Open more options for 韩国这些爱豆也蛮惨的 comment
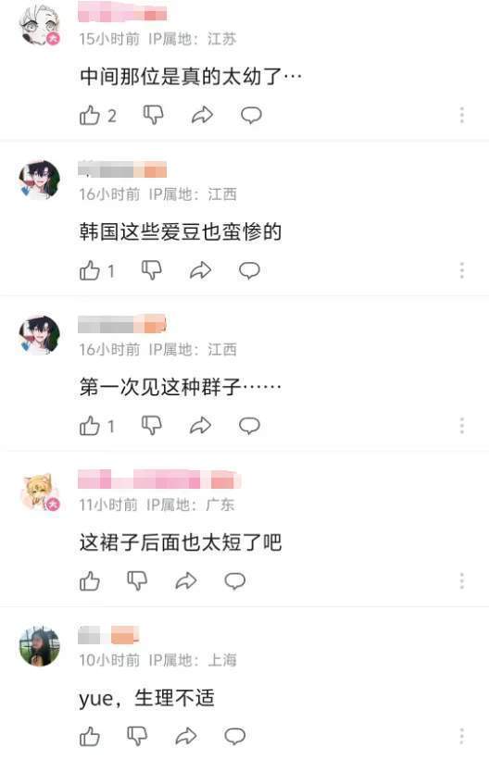Image resolution: width=491 pixels, height=760 pixels. (462, 270)
